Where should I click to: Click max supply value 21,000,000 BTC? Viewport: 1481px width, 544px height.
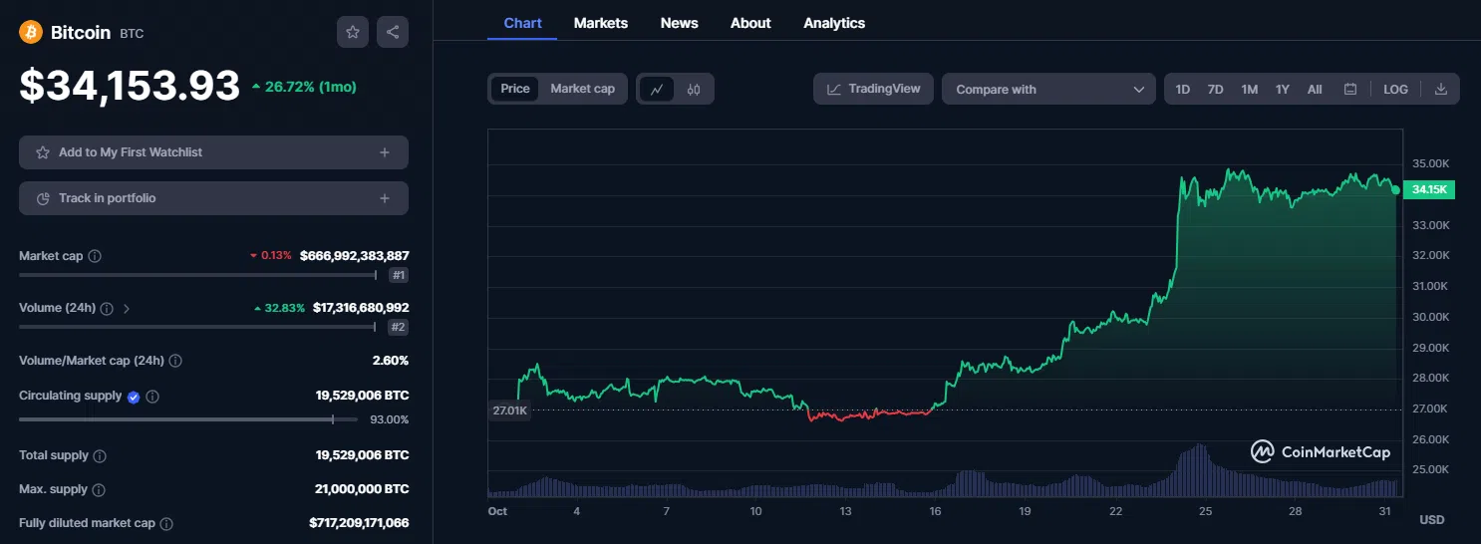point(362,489)
